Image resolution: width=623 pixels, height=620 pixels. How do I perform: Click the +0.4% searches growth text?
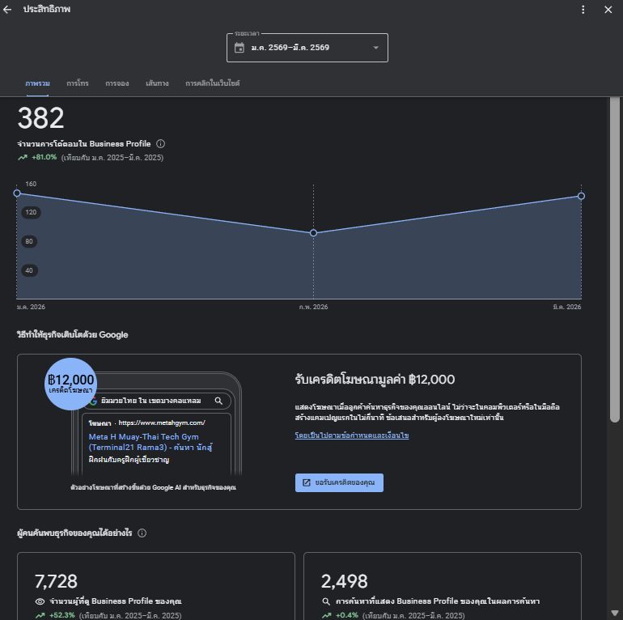[x=346, y=615]
